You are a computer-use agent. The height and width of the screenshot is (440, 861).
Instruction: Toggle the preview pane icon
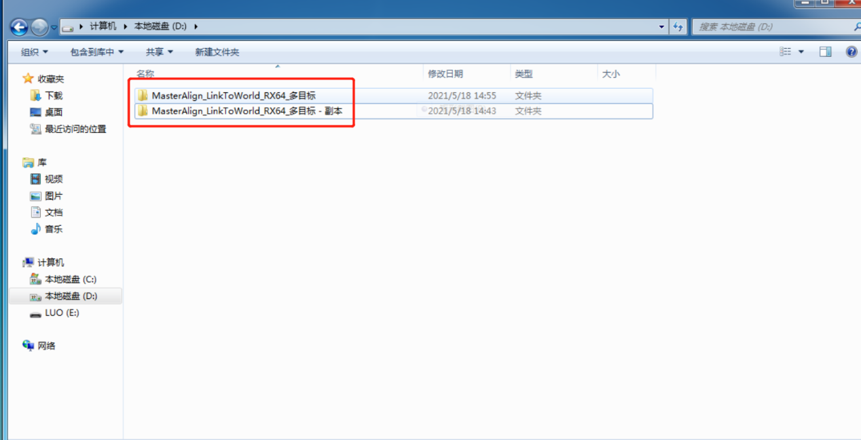point(825,52)
